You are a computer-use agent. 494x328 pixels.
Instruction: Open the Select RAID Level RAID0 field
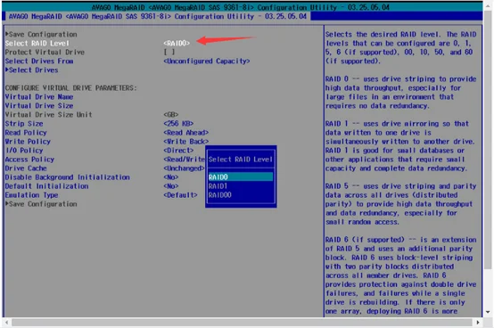(177, 43)
